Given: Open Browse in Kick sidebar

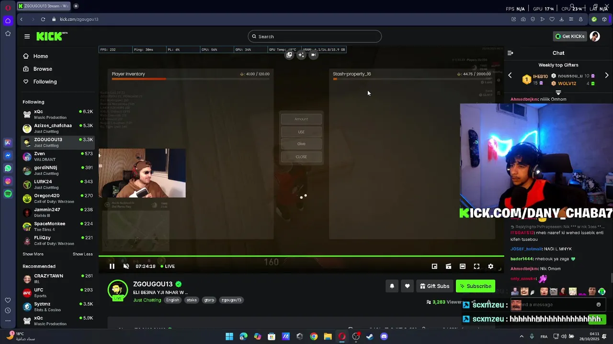Looking at the screenshot, I should tap(43, 69).
